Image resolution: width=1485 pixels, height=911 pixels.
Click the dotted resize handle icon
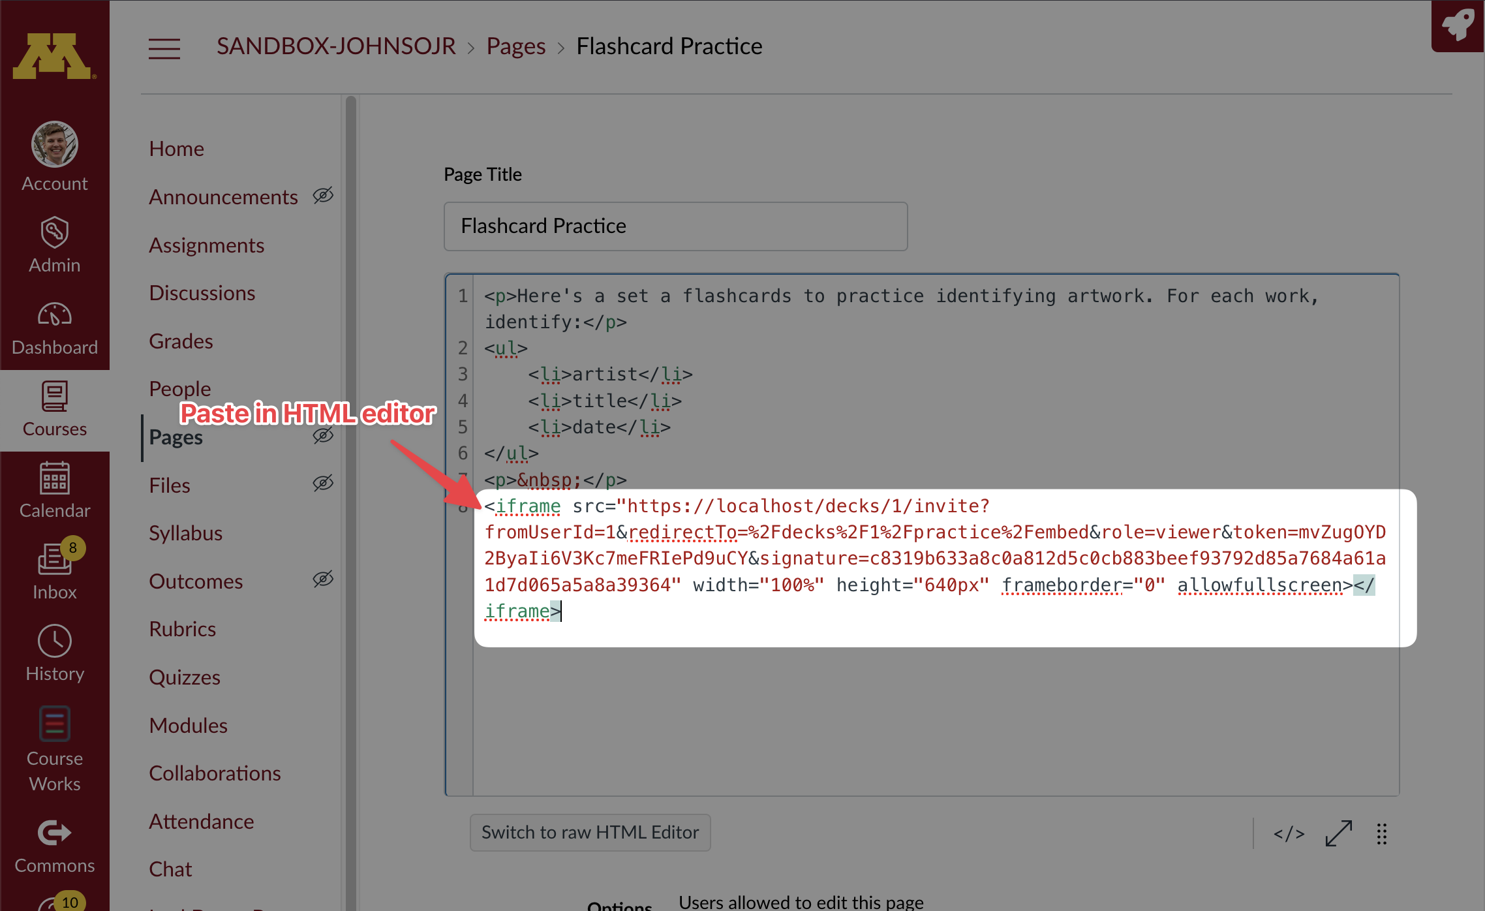tap(1382, 833)
